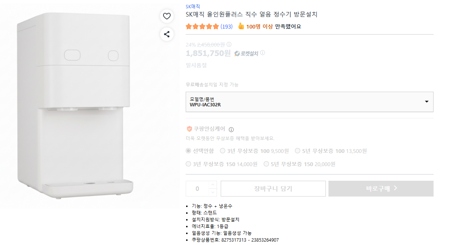Click the five-star rating icons
The height and width of the screenshot is (245, 449).
point(202,26)
